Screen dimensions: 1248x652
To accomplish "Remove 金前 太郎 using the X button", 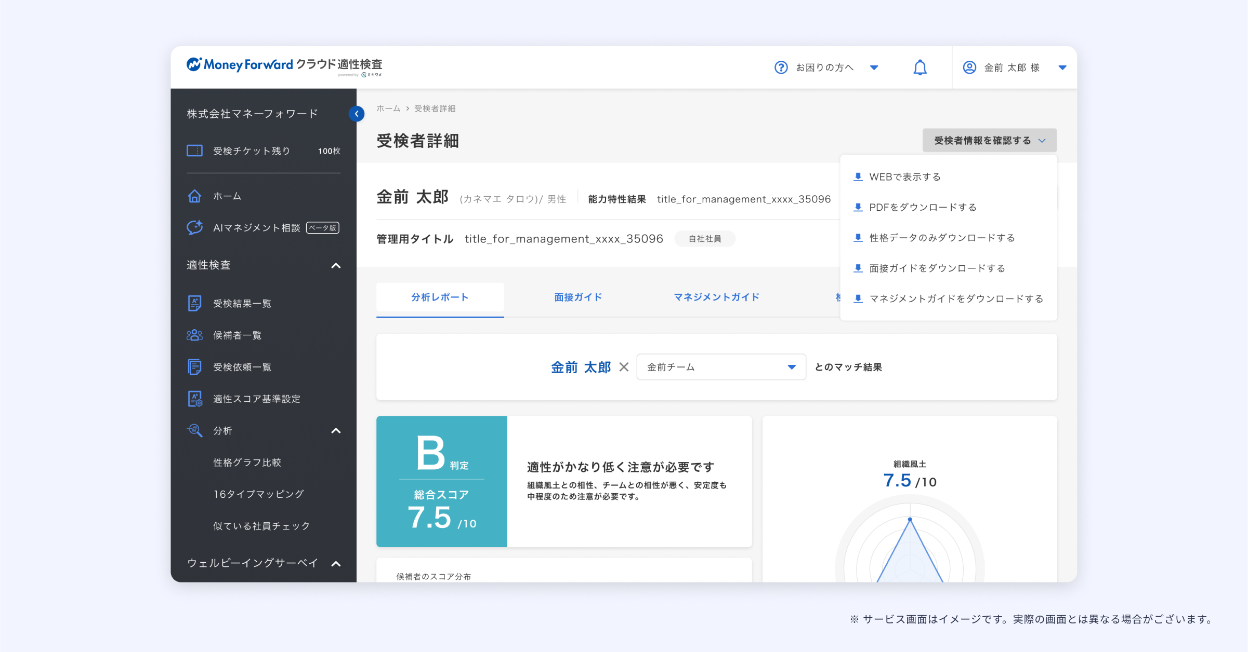I will (x=624, y=367).
